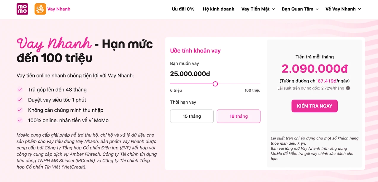
Task: Click the "2.090.000đ" monthly payment figure
Action: [314, 68]
